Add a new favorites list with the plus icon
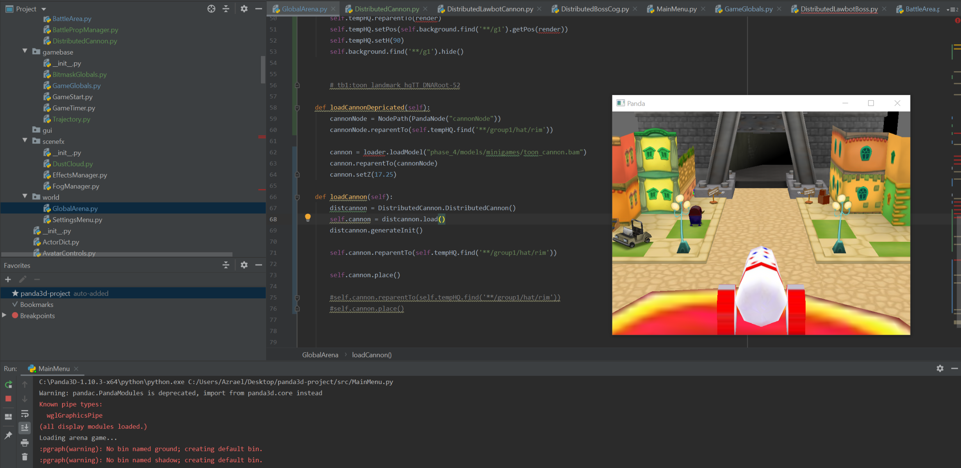Viewport: 961px width, 468px height. pyautogui.click(x=8, y=279)
